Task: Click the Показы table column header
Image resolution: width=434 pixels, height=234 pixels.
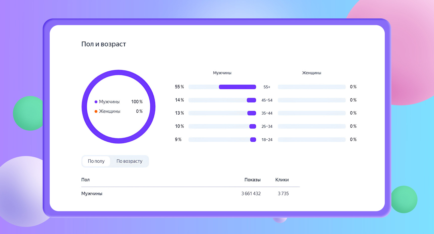Action: point(252,180)
